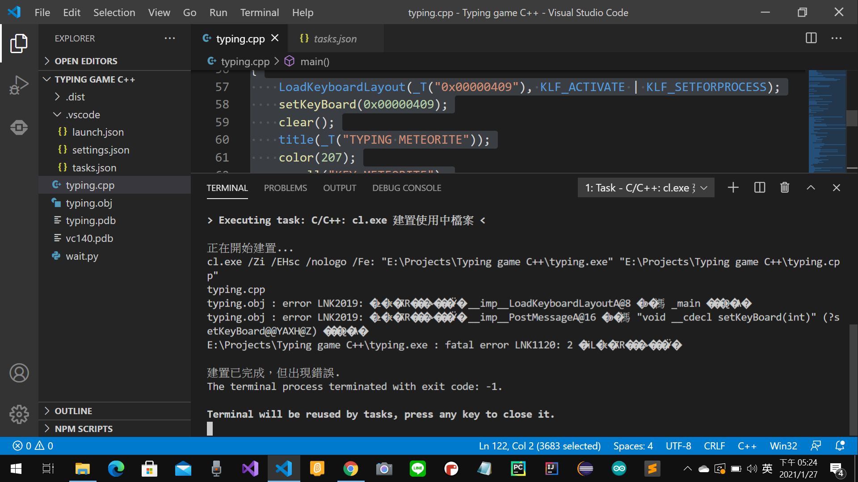Image resolution: width=858 pixels, height=482 pixels.
Task: Click the main() breadcrumb item
Action: point(315,61)
